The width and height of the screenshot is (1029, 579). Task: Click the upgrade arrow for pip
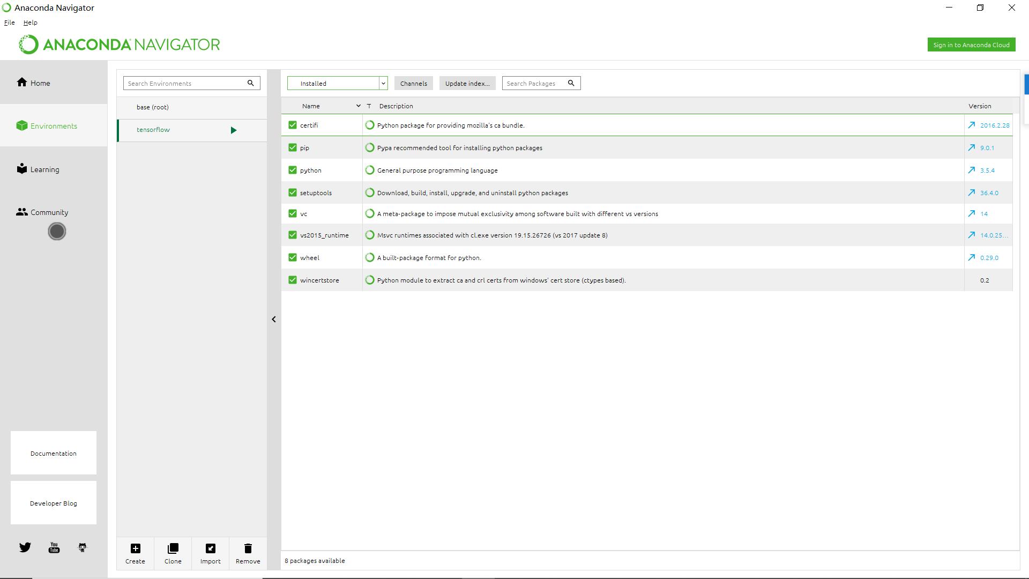971,147
